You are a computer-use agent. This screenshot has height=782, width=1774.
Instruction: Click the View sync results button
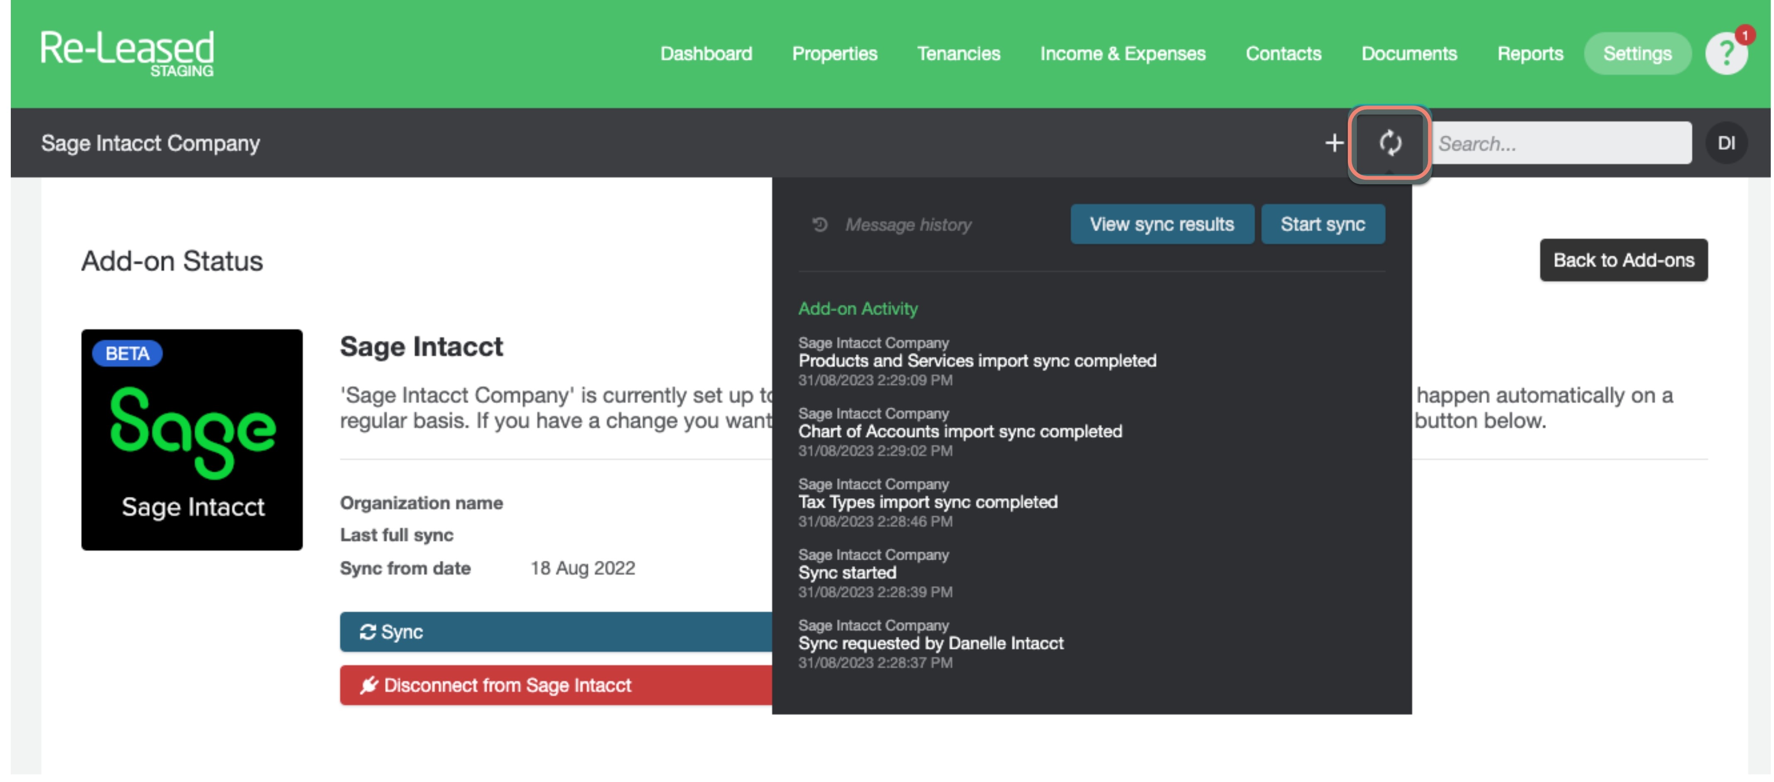coord(1162,225)
